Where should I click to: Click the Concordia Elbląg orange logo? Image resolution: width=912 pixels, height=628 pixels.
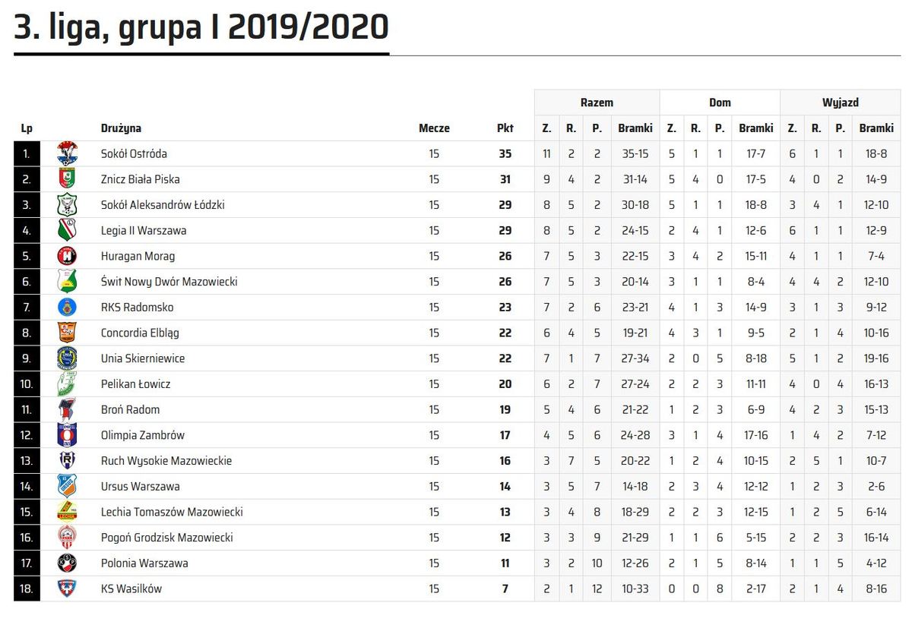pyautogui.click(x=67, y=333)
